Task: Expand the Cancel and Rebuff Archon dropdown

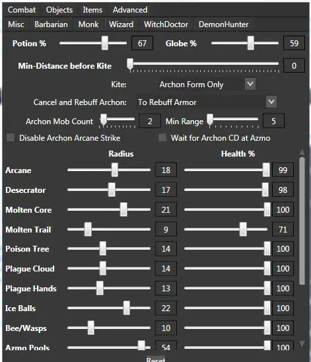Action: 271,102
